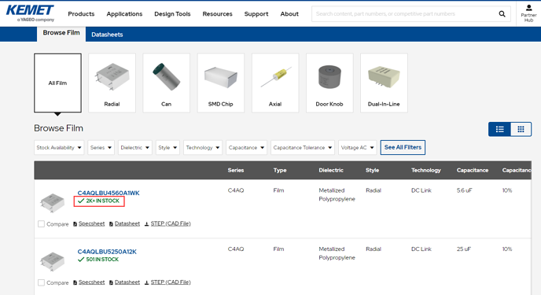
Task: Expand the Capacitance Tolerance dropdown
Action: point(303,147)
